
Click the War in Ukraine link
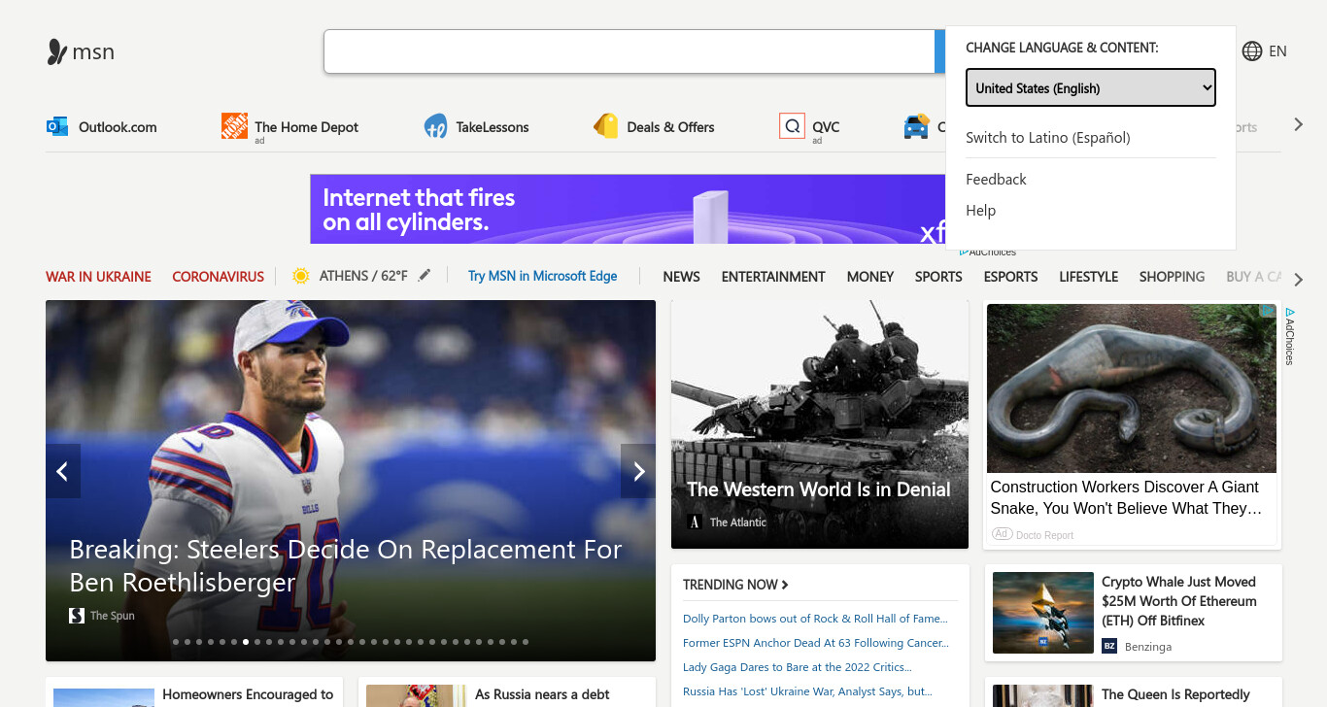coord(98,277)
